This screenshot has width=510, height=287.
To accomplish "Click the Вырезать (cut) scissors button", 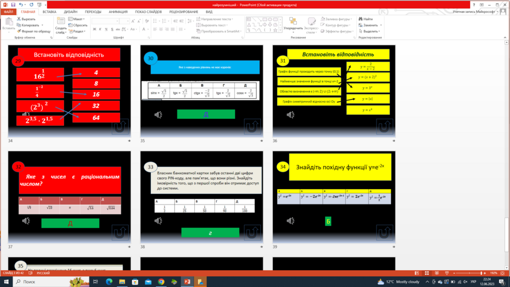I will pos(26,19).
